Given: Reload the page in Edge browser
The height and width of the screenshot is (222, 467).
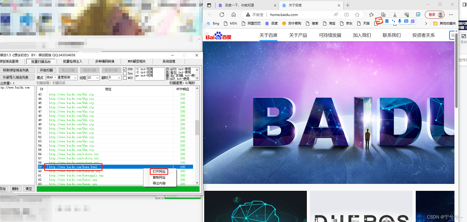Looking at the screenshot, I should pos(222,15).
